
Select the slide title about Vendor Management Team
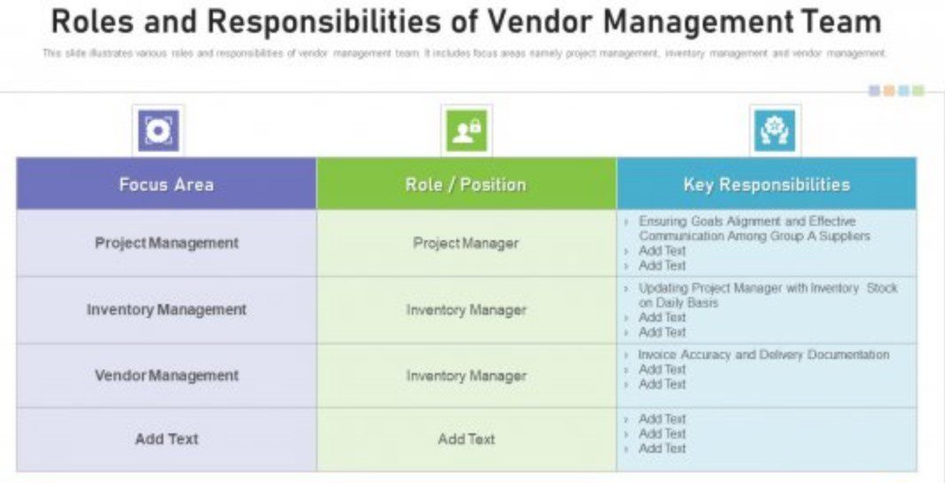(x=467, y=21)
